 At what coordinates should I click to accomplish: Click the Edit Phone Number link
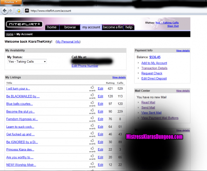click(x=85, y=66)
